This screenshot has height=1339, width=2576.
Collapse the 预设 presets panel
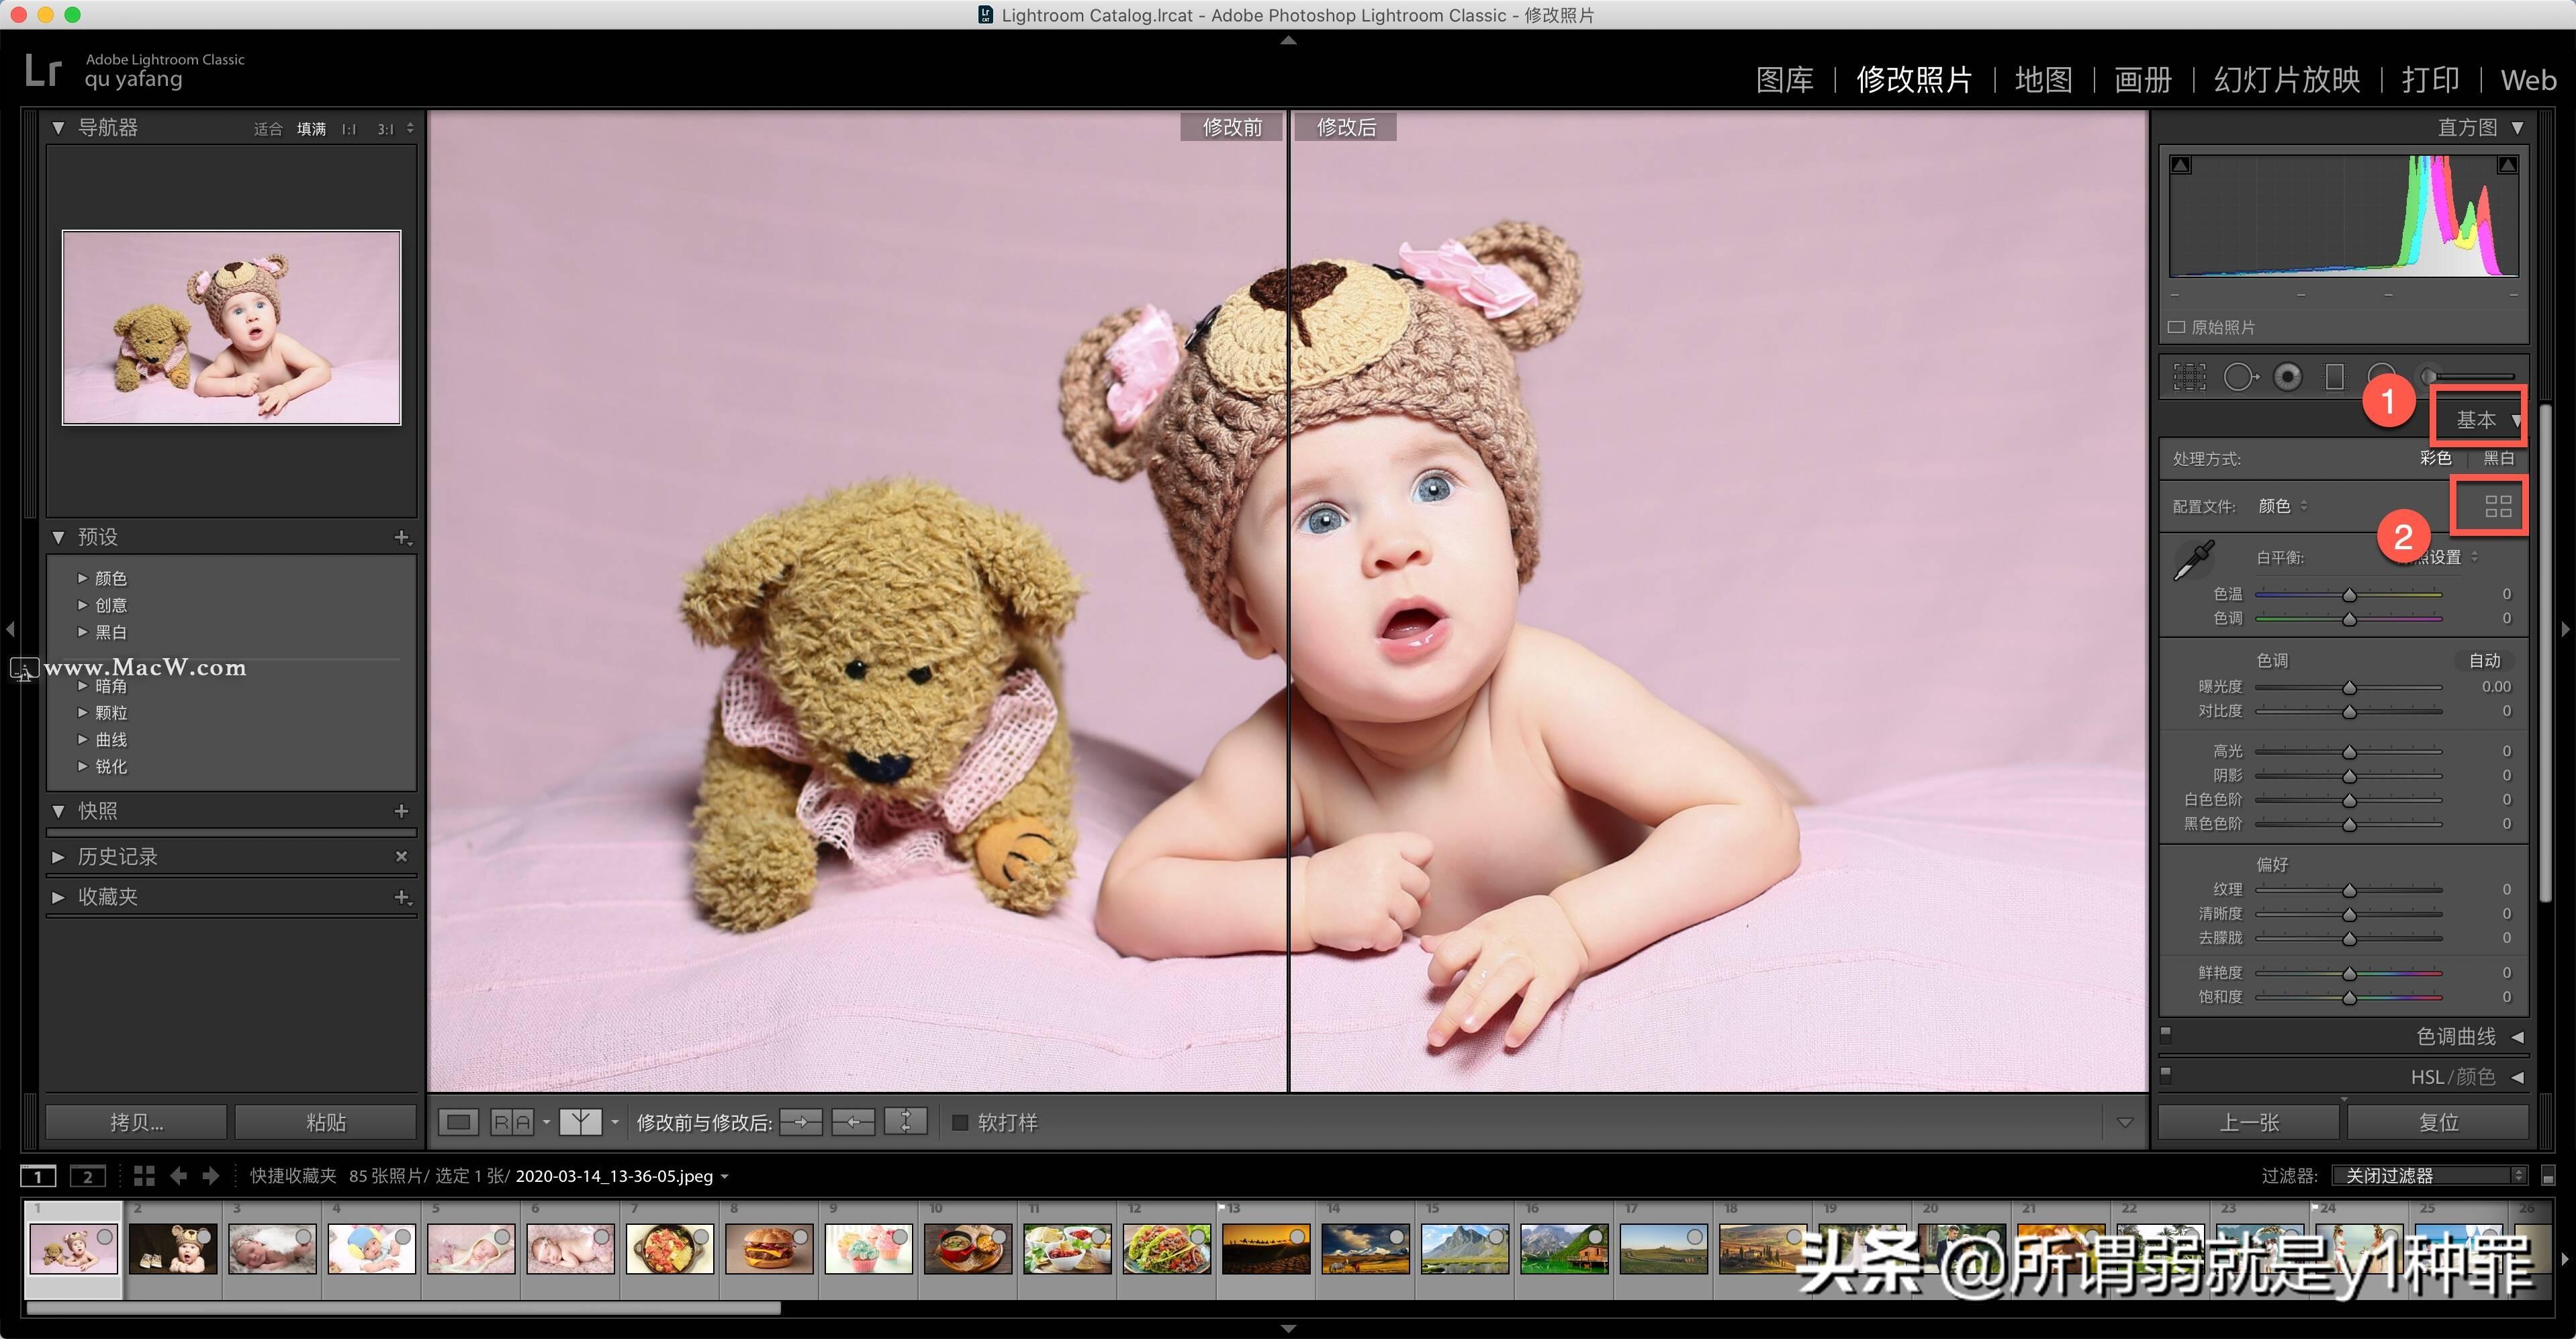point(58,538)
